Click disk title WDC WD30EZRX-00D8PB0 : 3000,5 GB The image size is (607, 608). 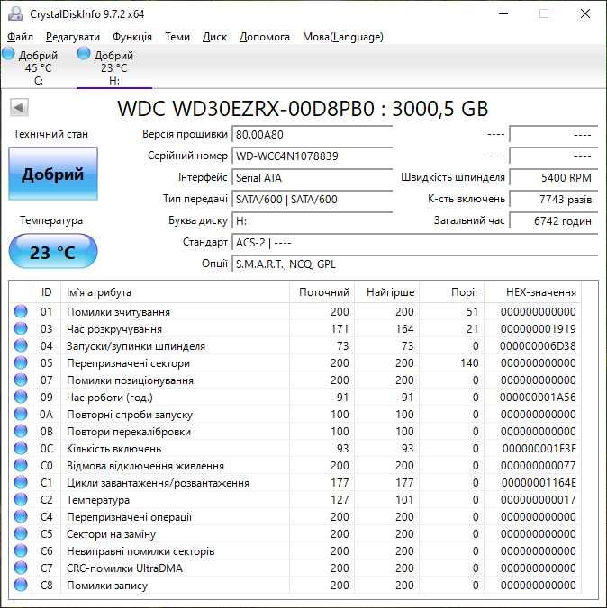(303, 109)
